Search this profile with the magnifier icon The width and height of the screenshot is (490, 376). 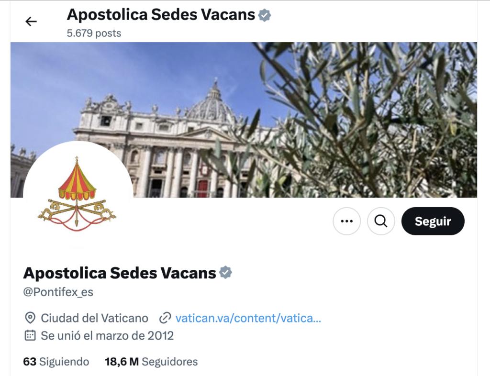tap(381, 221)
